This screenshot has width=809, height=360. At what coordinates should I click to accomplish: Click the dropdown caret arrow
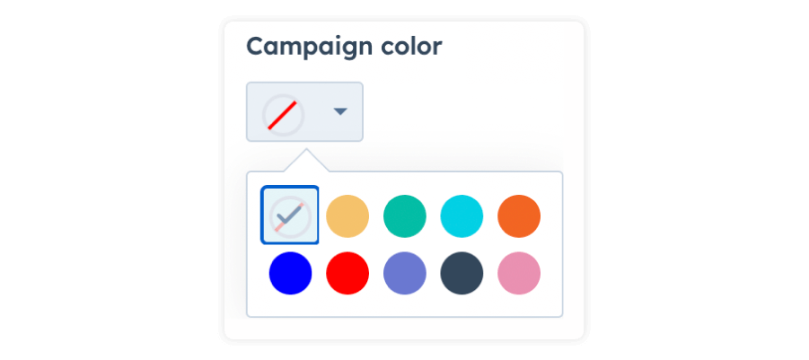339,112
